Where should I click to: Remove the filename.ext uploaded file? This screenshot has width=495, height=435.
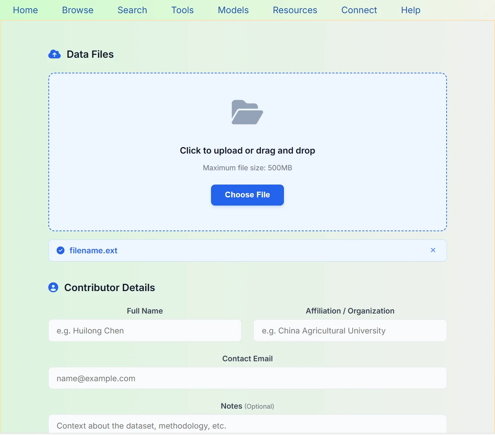tap(433, 250)
